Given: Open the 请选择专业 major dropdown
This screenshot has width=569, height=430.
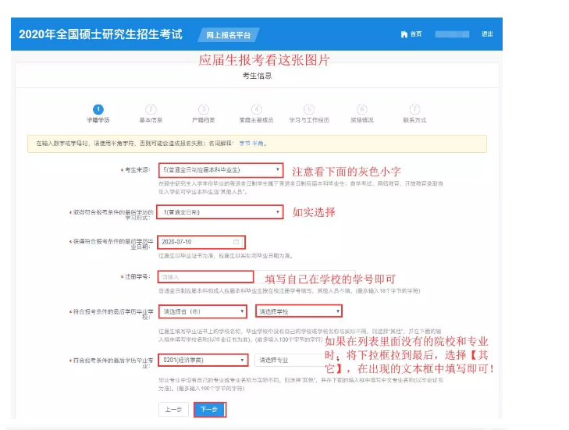Looking at the screenshot, I should 287,361.
